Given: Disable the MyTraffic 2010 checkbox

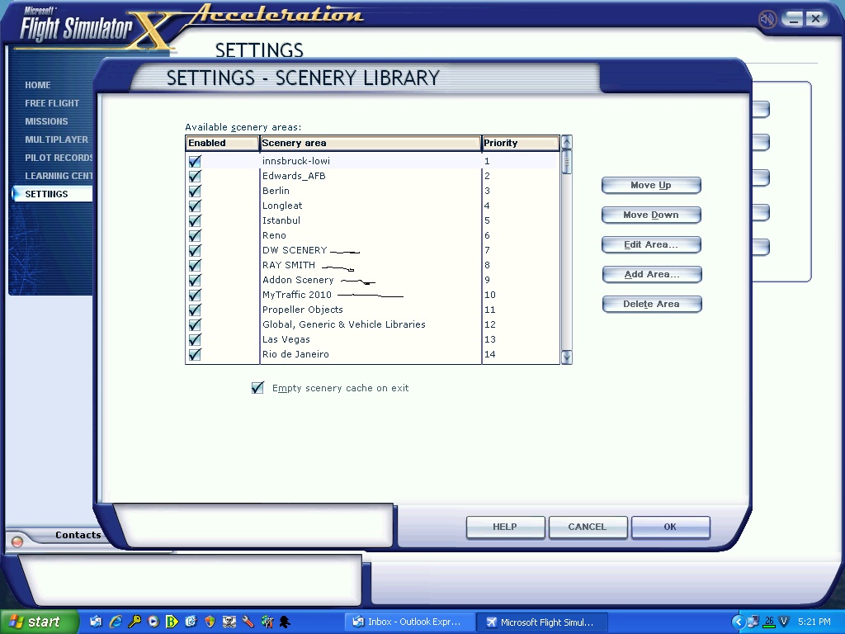Looking at the screenshot, I should coord(195,295).
